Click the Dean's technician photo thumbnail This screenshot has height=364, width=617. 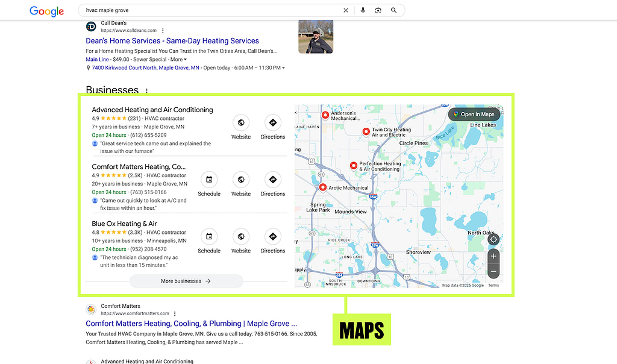pos(316,36)
